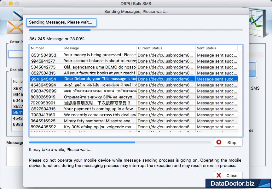This screenshot has height=189, width=272.
Task: Select row with number 8531504853
Action: click(134, 55)
